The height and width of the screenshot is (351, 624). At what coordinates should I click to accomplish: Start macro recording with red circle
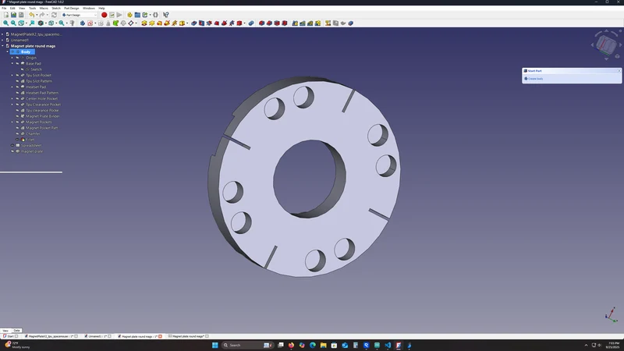pyautogui.click(x=105, y=15)
